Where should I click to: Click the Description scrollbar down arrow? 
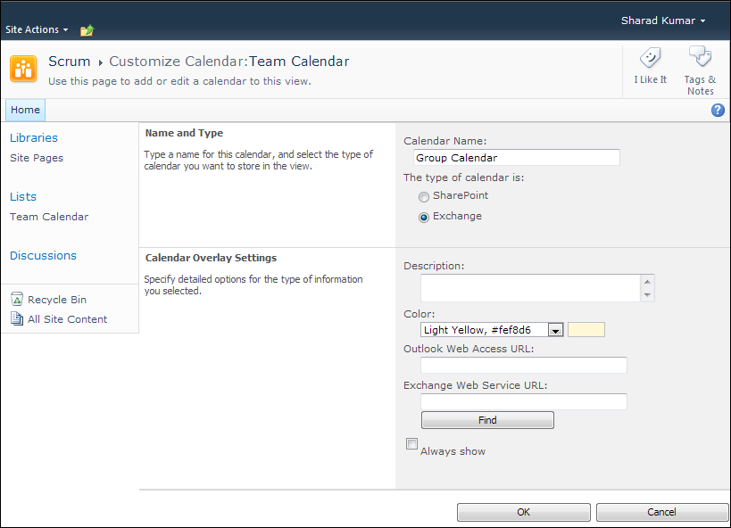647,294
